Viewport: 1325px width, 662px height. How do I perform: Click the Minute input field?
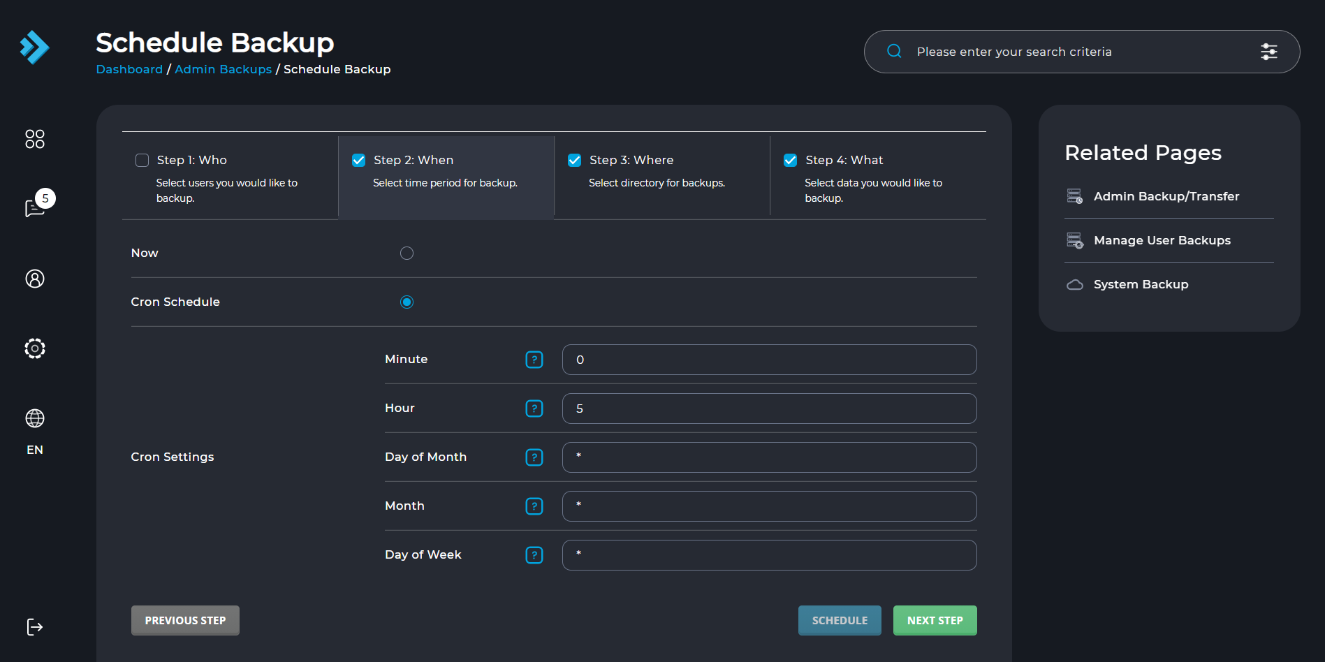[x=769, y=360]
